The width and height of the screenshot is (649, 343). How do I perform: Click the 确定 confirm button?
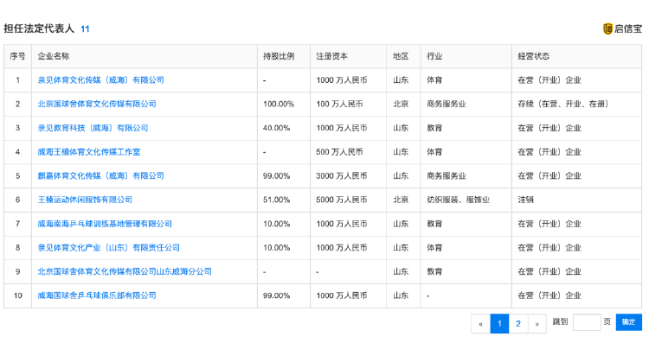(x=629, y=322)
